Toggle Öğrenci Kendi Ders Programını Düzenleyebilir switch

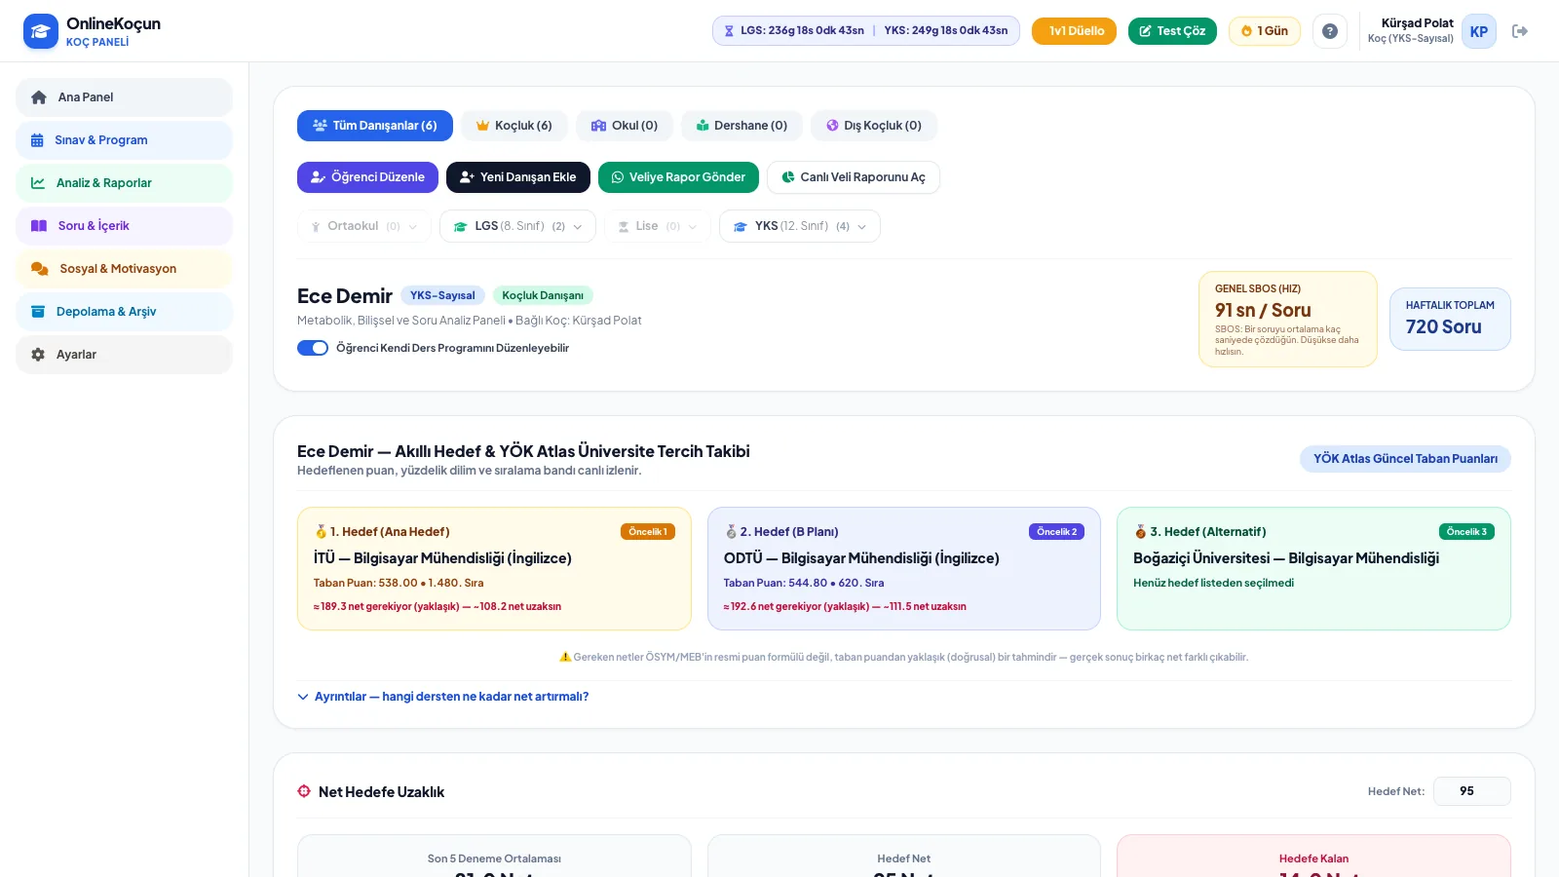coord(313,348)
